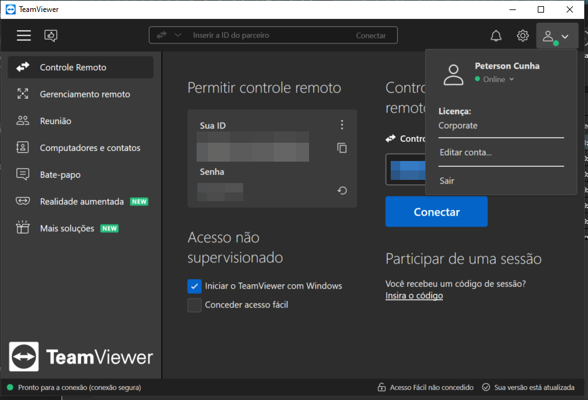Click Insira o código link
588x400 pixels.
tap(414, 296)
